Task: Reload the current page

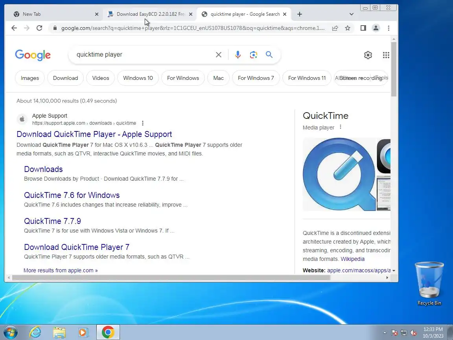Action: [x=39, y=28]
